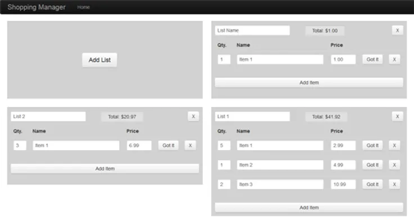Viewport: 414px width, 224px height.
Task: Click the large Add List button
Action: point(99,60)
